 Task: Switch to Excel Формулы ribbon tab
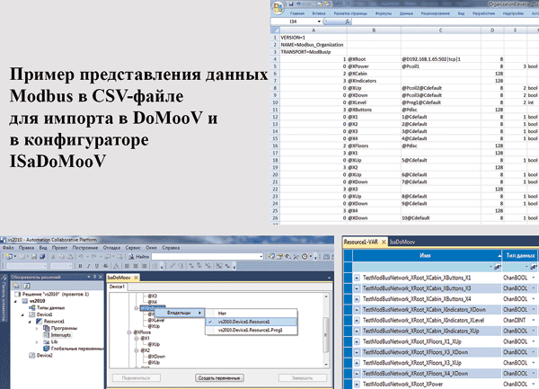(x=384, y=13)
